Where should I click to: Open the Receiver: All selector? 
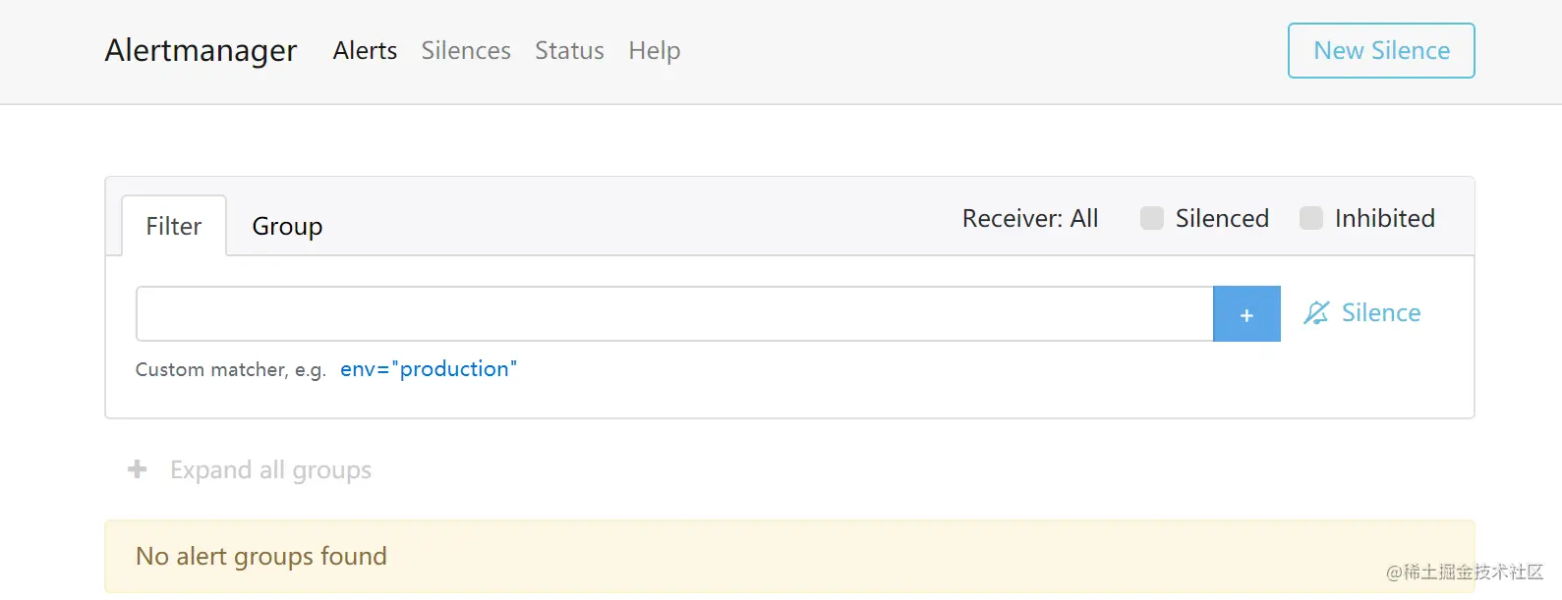1030,218
